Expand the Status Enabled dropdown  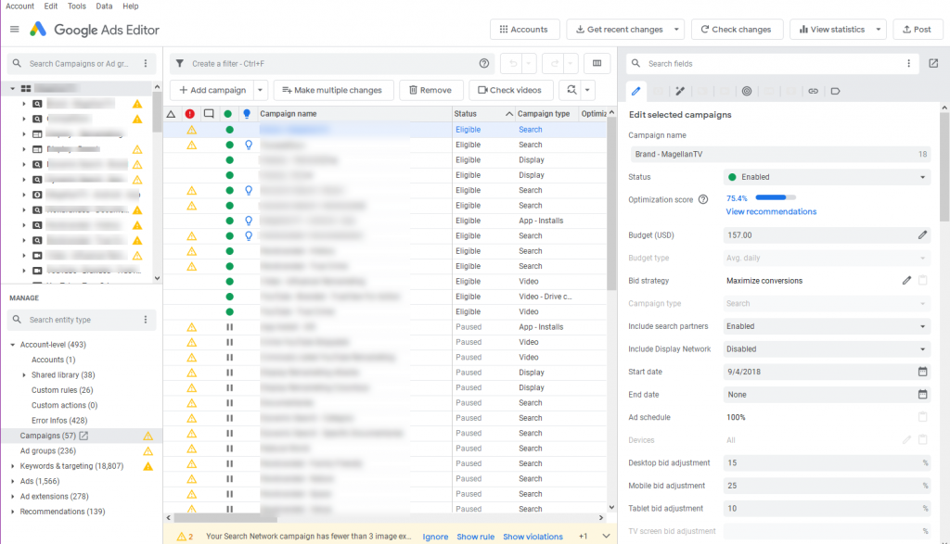pyautogui.click(x=922, y=177)
